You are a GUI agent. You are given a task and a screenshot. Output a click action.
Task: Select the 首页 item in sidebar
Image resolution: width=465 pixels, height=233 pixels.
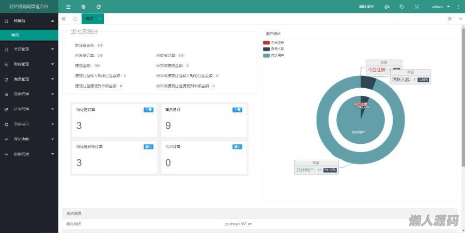tap(16, 35)
